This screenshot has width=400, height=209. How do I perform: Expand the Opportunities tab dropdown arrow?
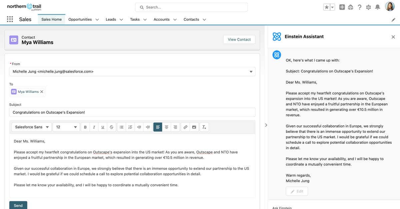(x=97, y=19)
